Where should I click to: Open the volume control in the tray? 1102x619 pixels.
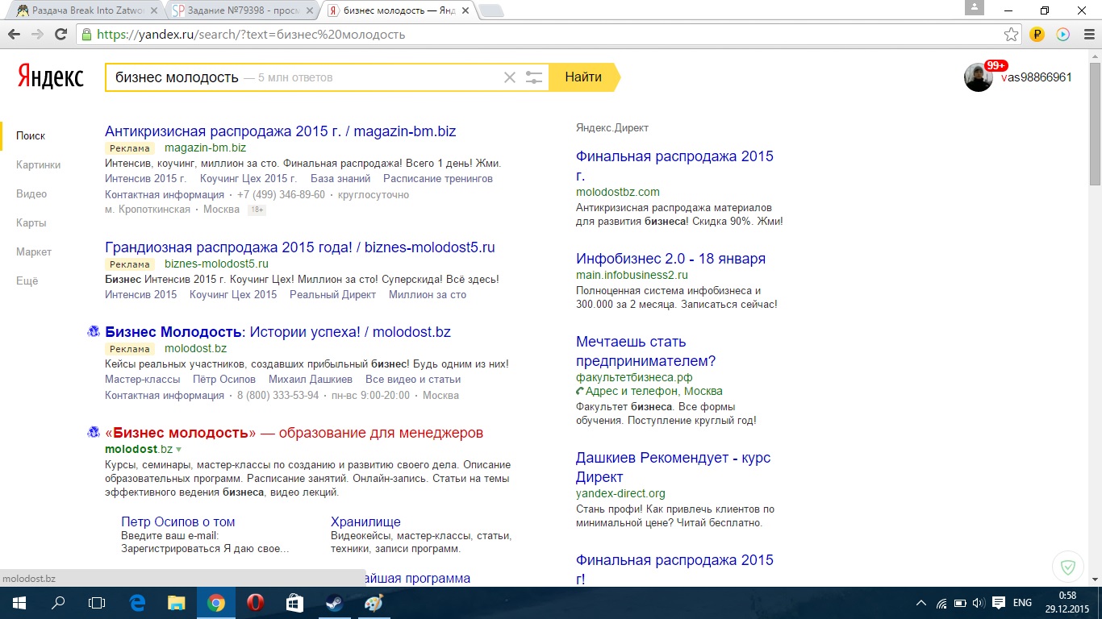[979, 603]
